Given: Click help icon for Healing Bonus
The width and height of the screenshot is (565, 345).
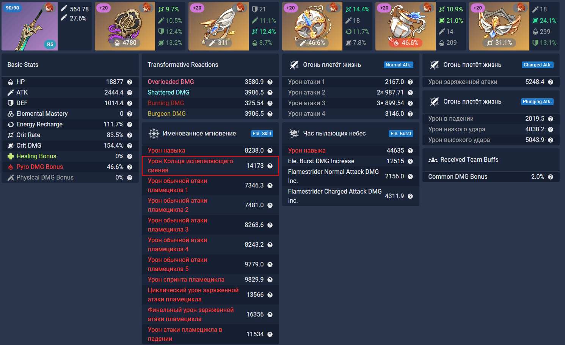Looking at the screenshot, I should click(130, 156).
